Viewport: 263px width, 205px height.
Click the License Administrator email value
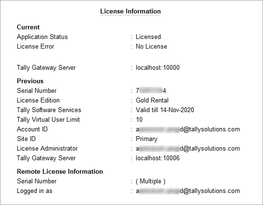tap(188, 149)
